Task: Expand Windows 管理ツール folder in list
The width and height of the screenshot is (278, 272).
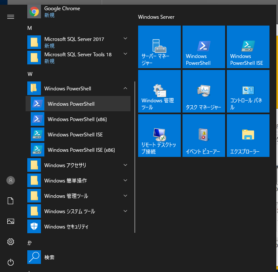Action: pyautogui.click(x=78, y=196)
